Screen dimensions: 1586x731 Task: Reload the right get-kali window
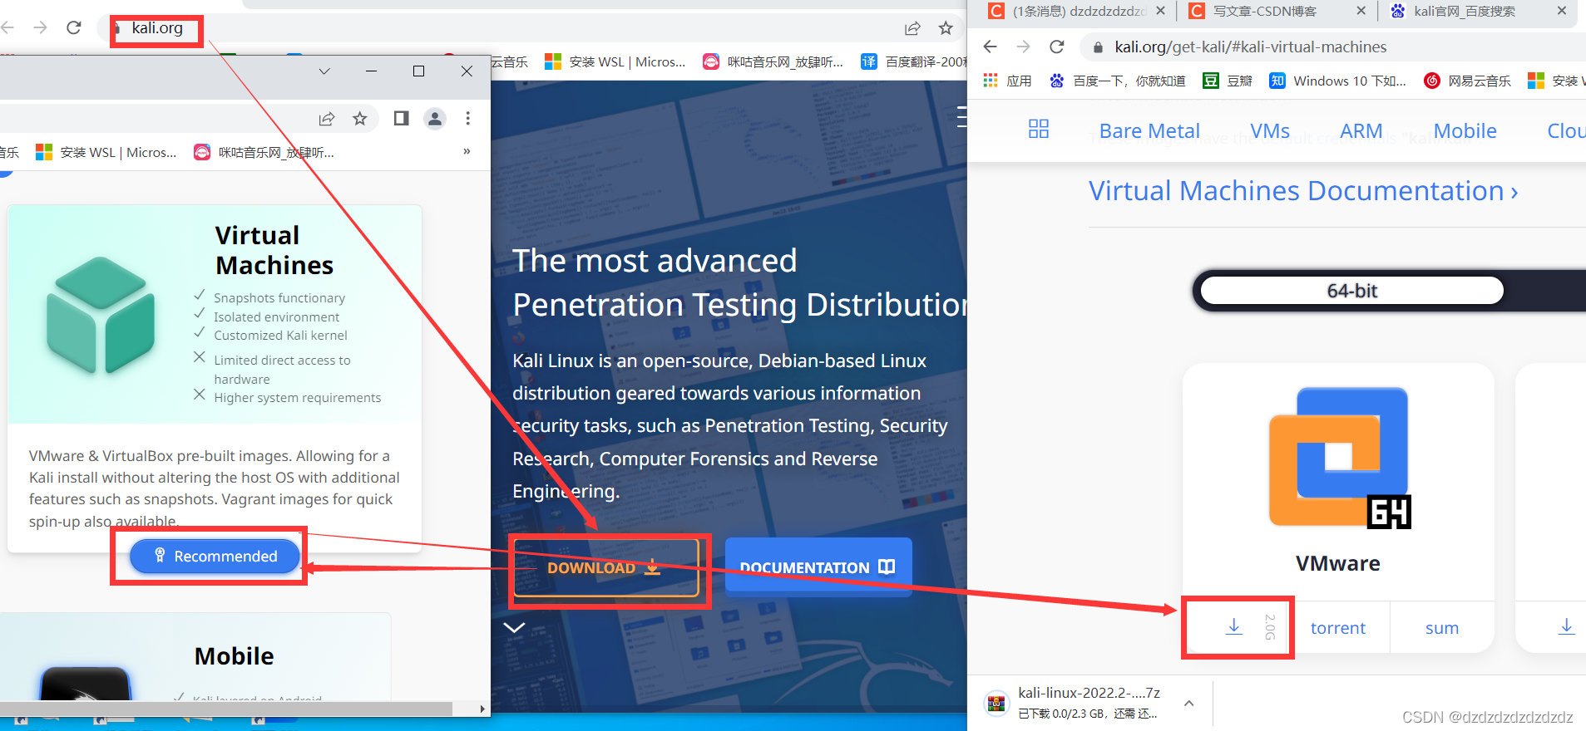(1057, 47)
